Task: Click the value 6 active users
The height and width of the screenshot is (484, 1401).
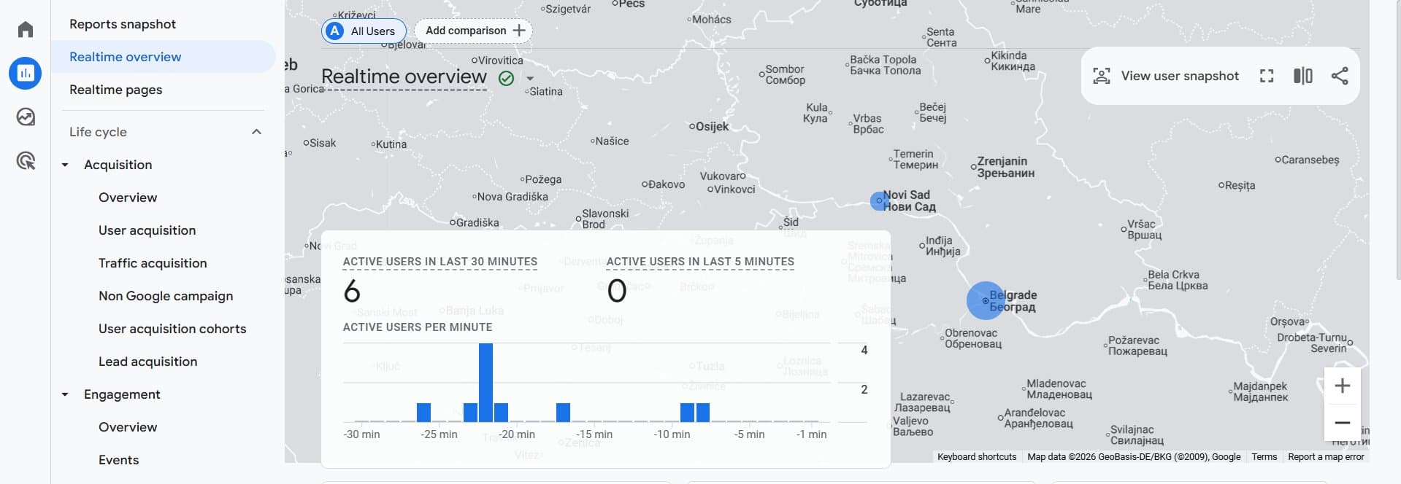Action: point(352,292)
